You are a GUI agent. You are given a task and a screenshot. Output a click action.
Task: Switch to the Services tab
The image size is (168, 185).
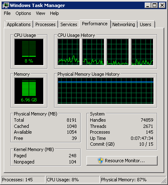pos(69,24)
